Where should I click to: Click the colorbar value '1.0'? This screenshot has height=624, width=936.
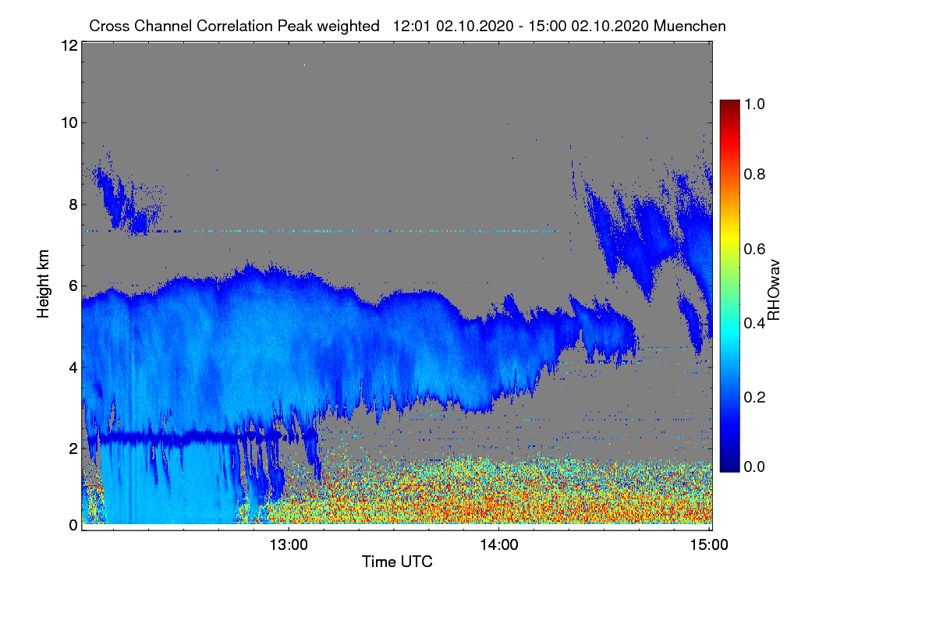click(x=756, y=104)
